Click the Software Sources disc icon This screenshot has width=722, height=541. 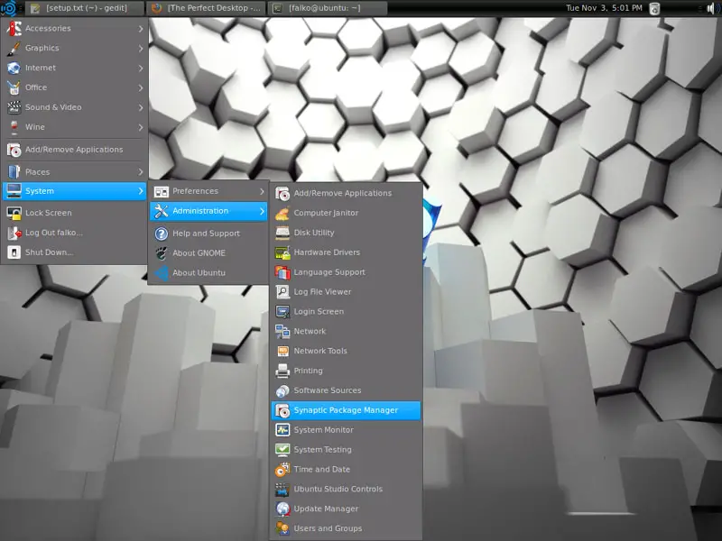(282, 390)
